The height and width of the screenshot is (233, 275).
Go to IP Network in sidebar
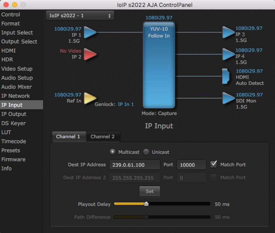pos(21,96)
